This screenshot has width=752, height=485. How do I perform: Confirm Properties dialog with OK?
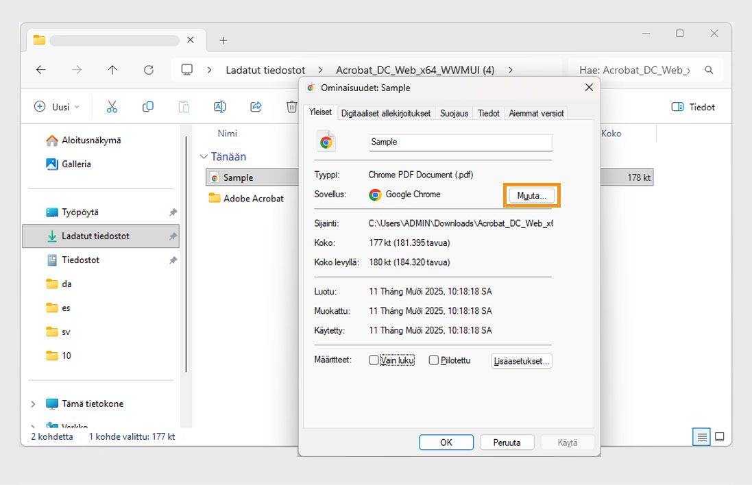tap(446, 443)
